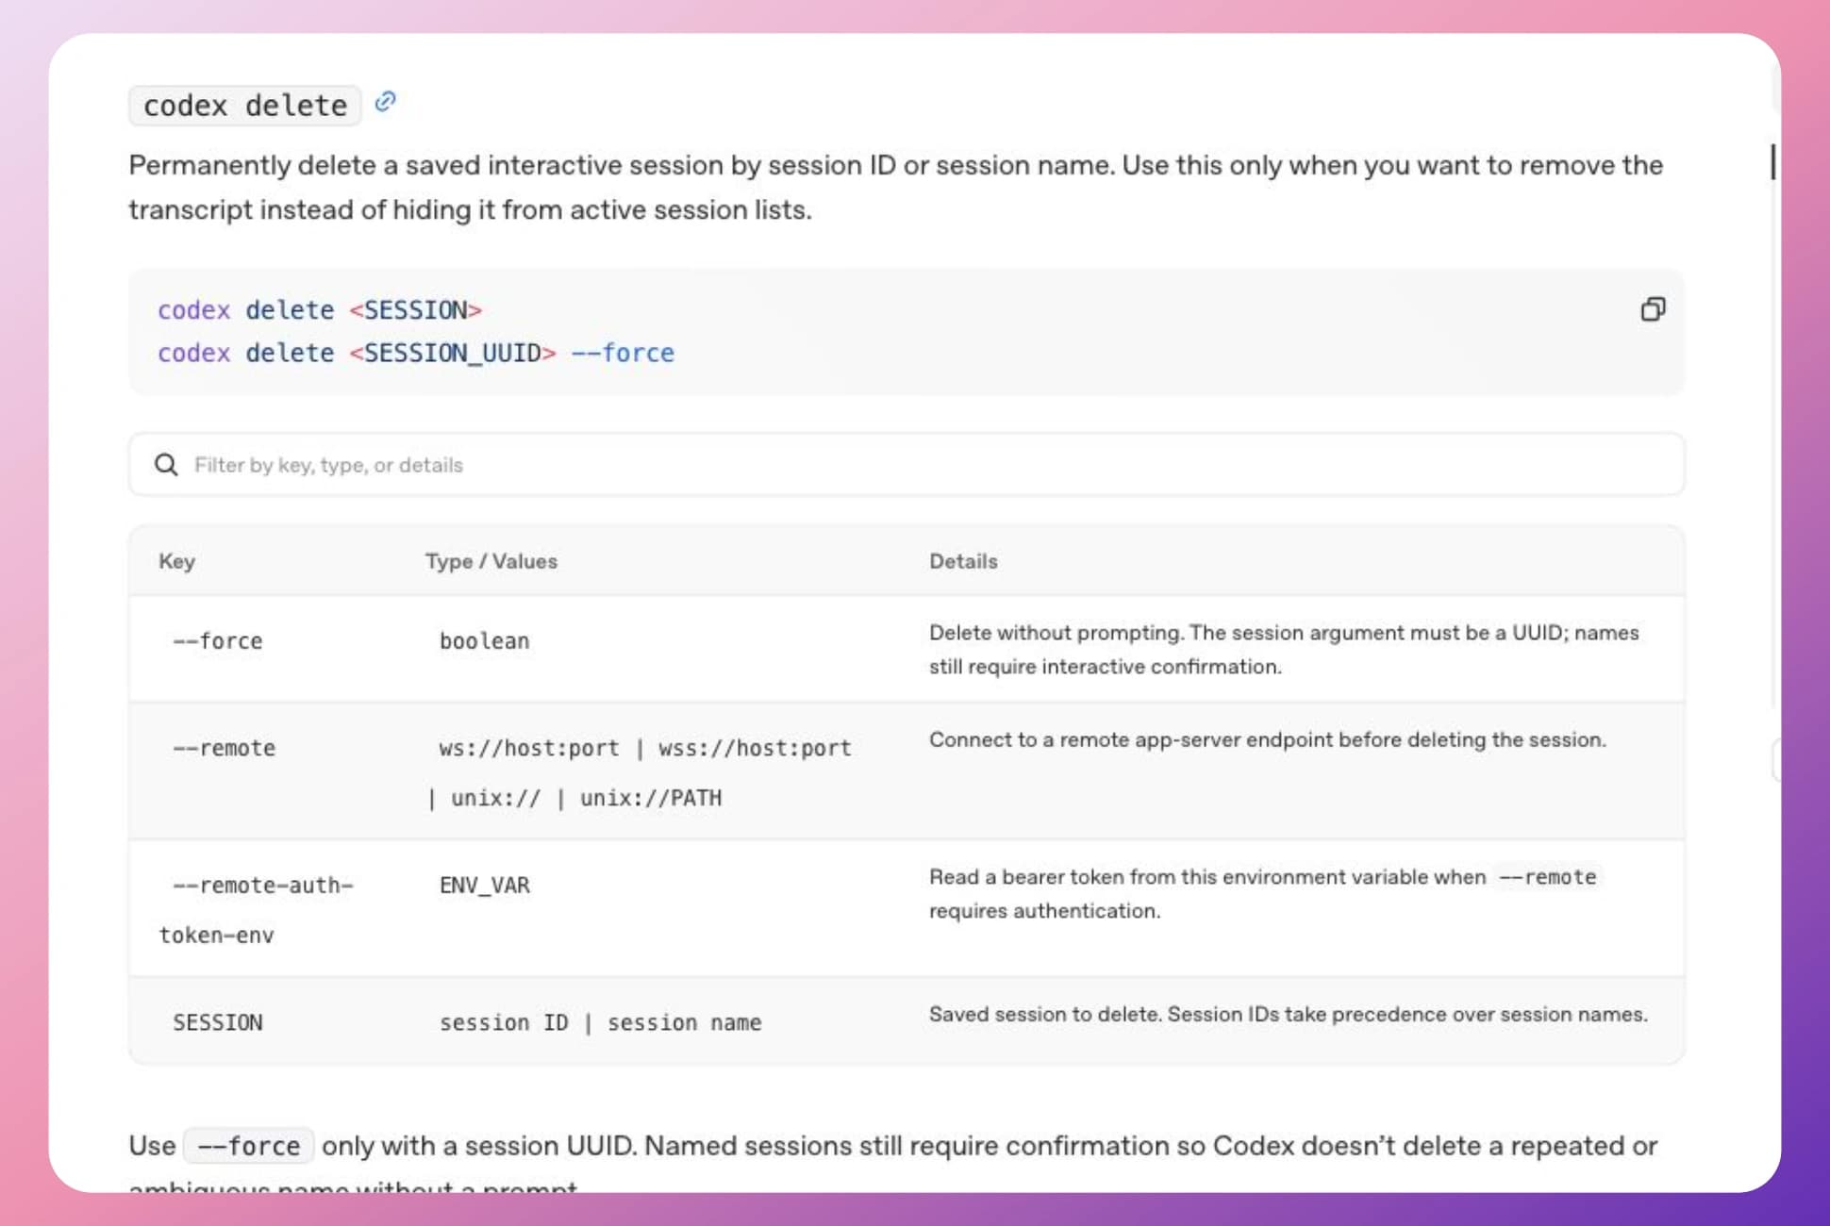Click the Details column header
Viewport: 1830px width, 1226px height.
963,561
